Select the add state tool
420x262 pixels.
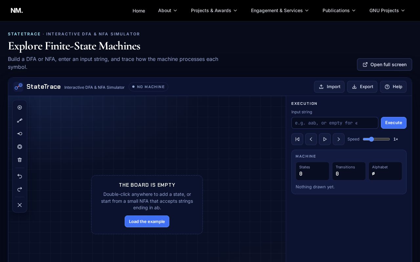(20, 107)
